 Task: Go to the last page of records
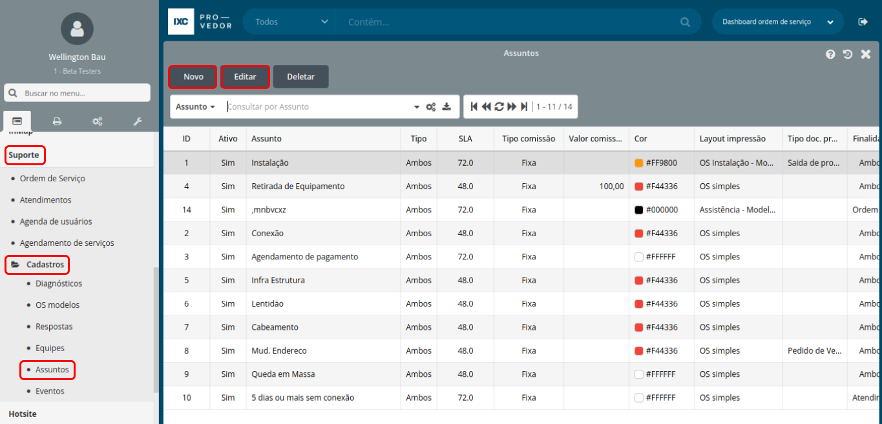pyautogui.click(x=524, y=107)
